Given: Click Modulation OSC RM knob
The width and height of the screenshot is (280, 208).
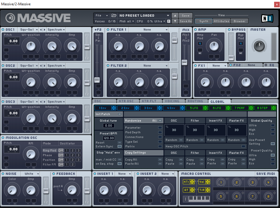Looking at the screenshot, I should pyautogui.click(x=31, y=154).
